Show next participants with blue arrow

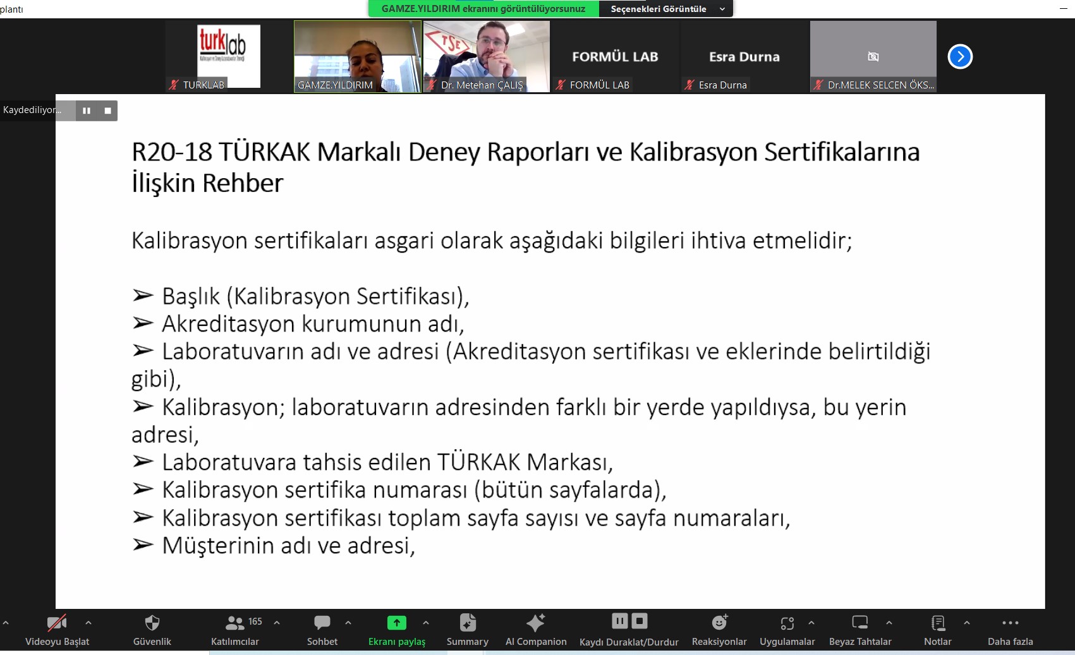[x=960, y=57]
